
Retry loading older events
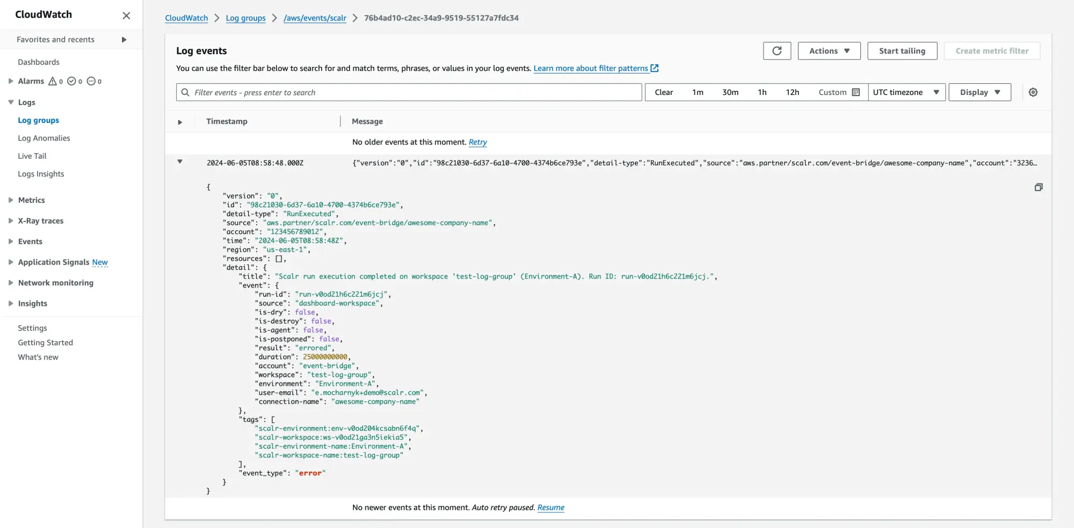pos(478,142)
